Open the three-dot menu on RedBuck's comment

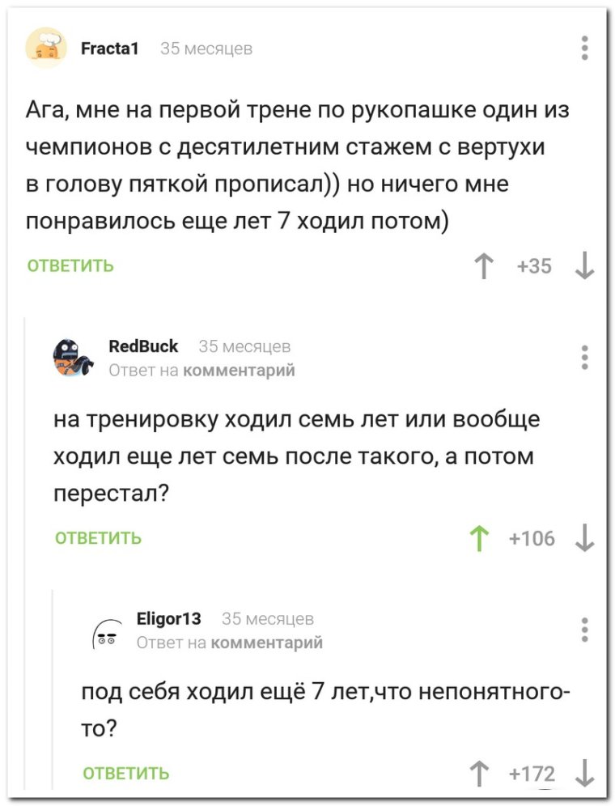pyautogui.click(x=584, y=357)
